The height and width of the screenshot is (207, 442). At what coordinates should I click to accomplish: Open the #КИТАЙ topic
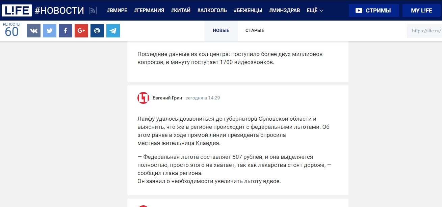(x=181, y=10)
